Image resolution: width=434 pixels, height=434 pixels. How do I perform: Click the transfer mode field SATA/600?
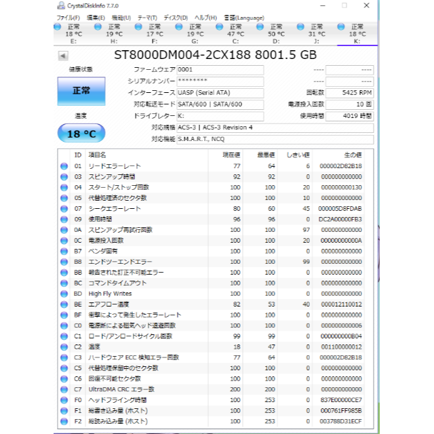pos(220,104)
